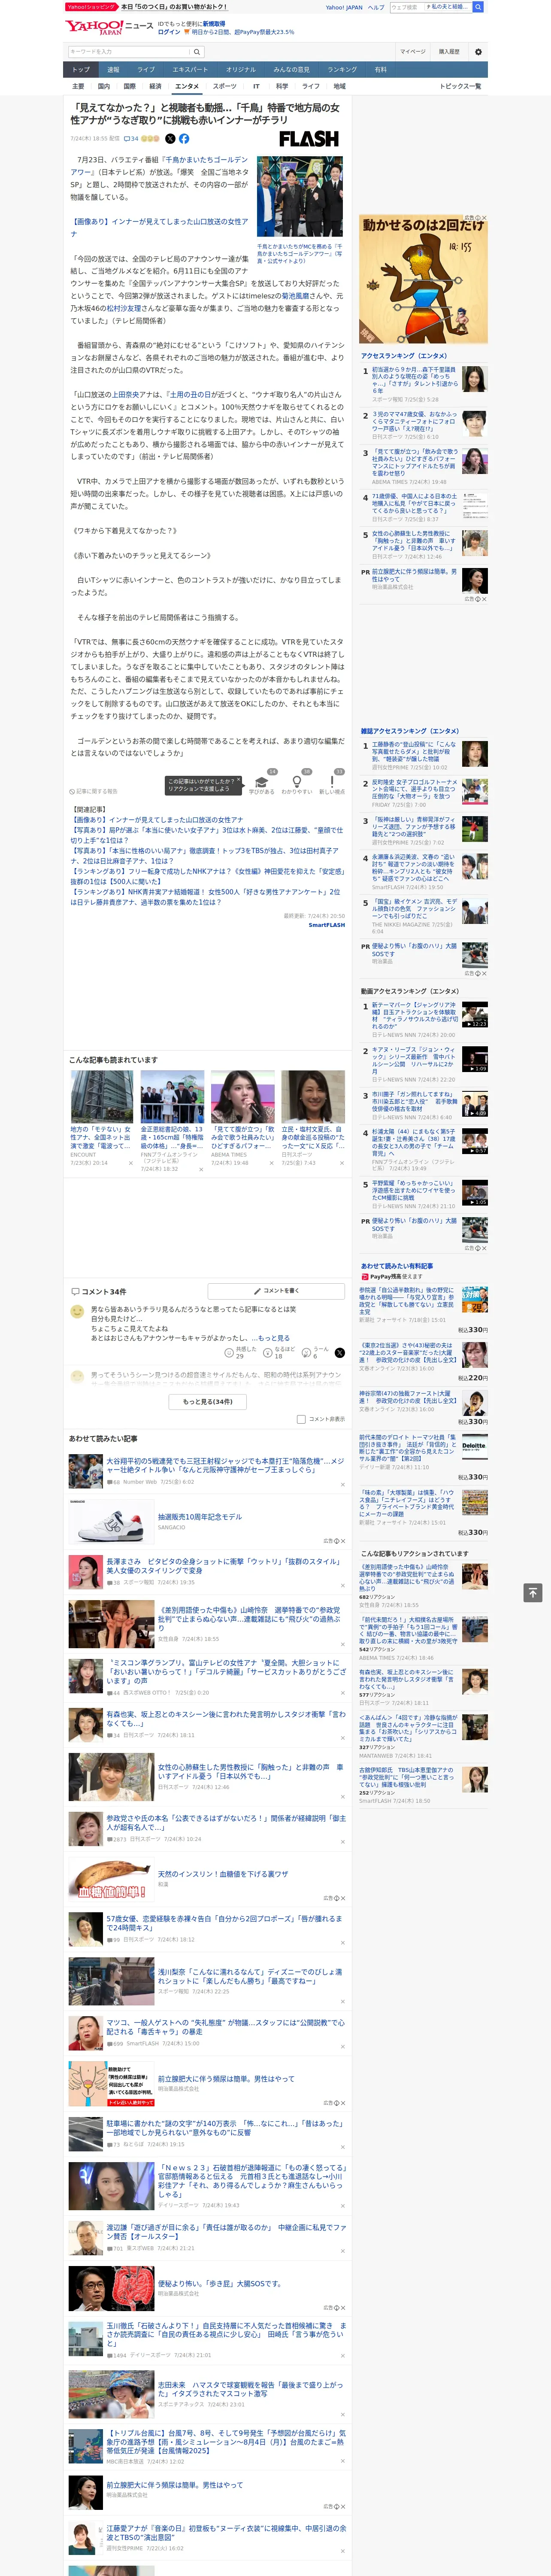Click the Yahoo!ショッピング badge at top
The width and height of the screenshot is (551, 2576).
[91, 7]
